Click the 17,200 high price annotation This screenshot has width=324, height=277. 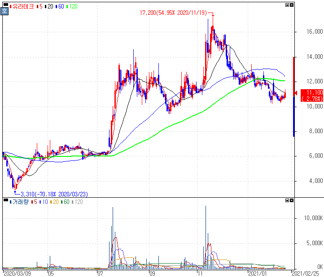pyautogui.click(x=173, y=13)
